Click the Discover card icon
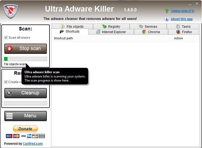The height and width of the screenshot is (148, 202). tap(35, 136)
